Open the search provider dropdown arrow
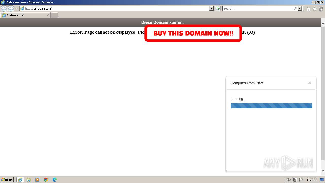The width and height of the screenshot is (325, 183). tap(300, 9)
